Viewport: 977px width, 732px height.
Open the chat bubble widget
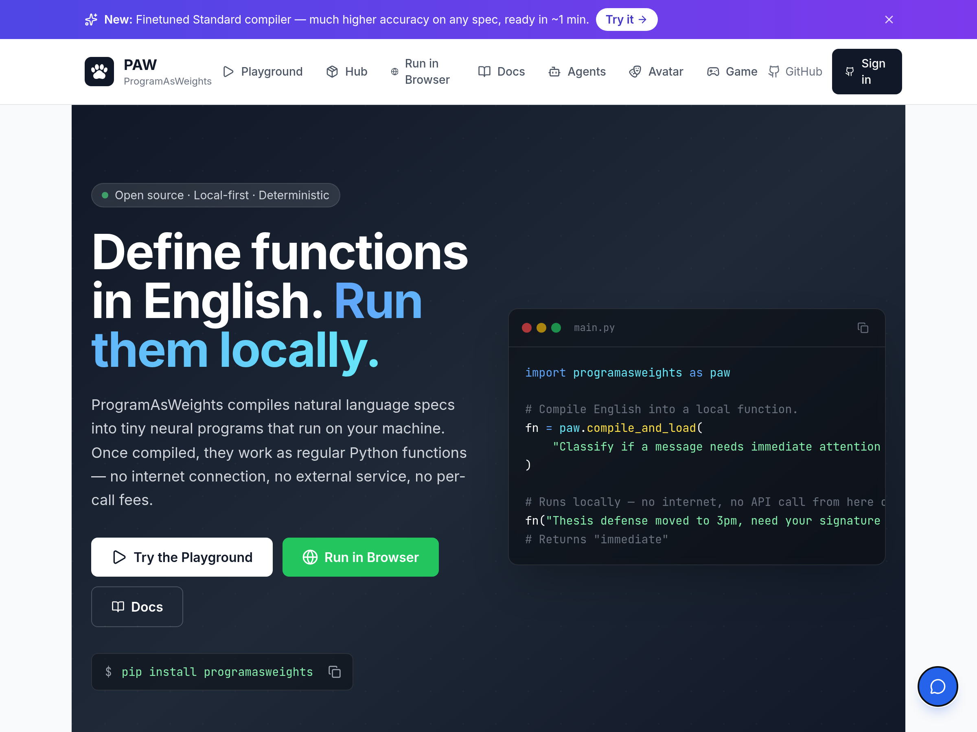937,686
